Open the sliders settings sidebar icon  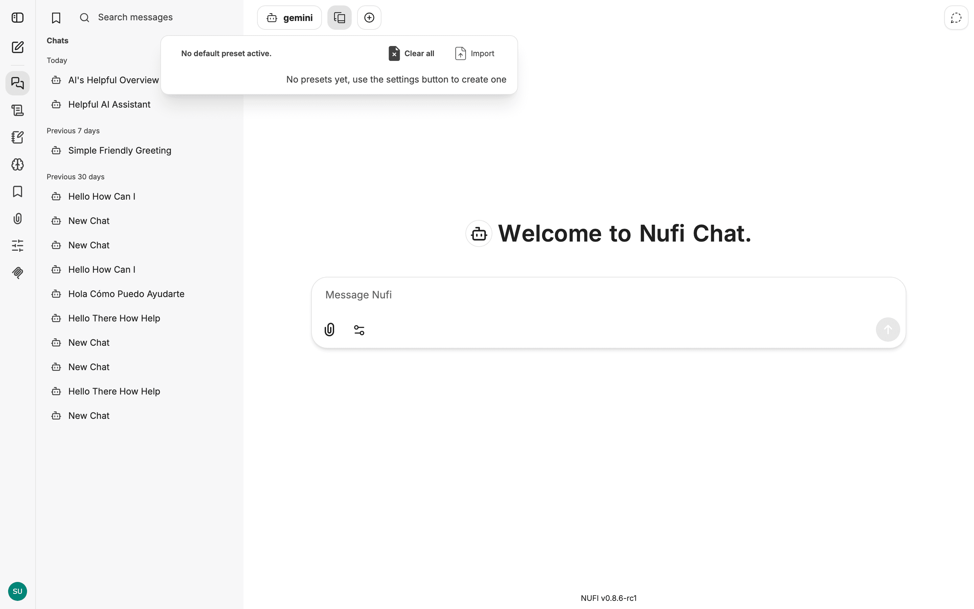[x=17, y=246]
